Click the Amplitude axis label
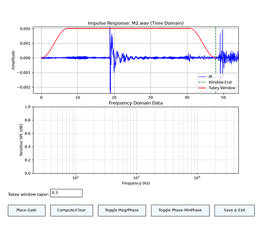265x225 pixels. click(x=13, y=60)
